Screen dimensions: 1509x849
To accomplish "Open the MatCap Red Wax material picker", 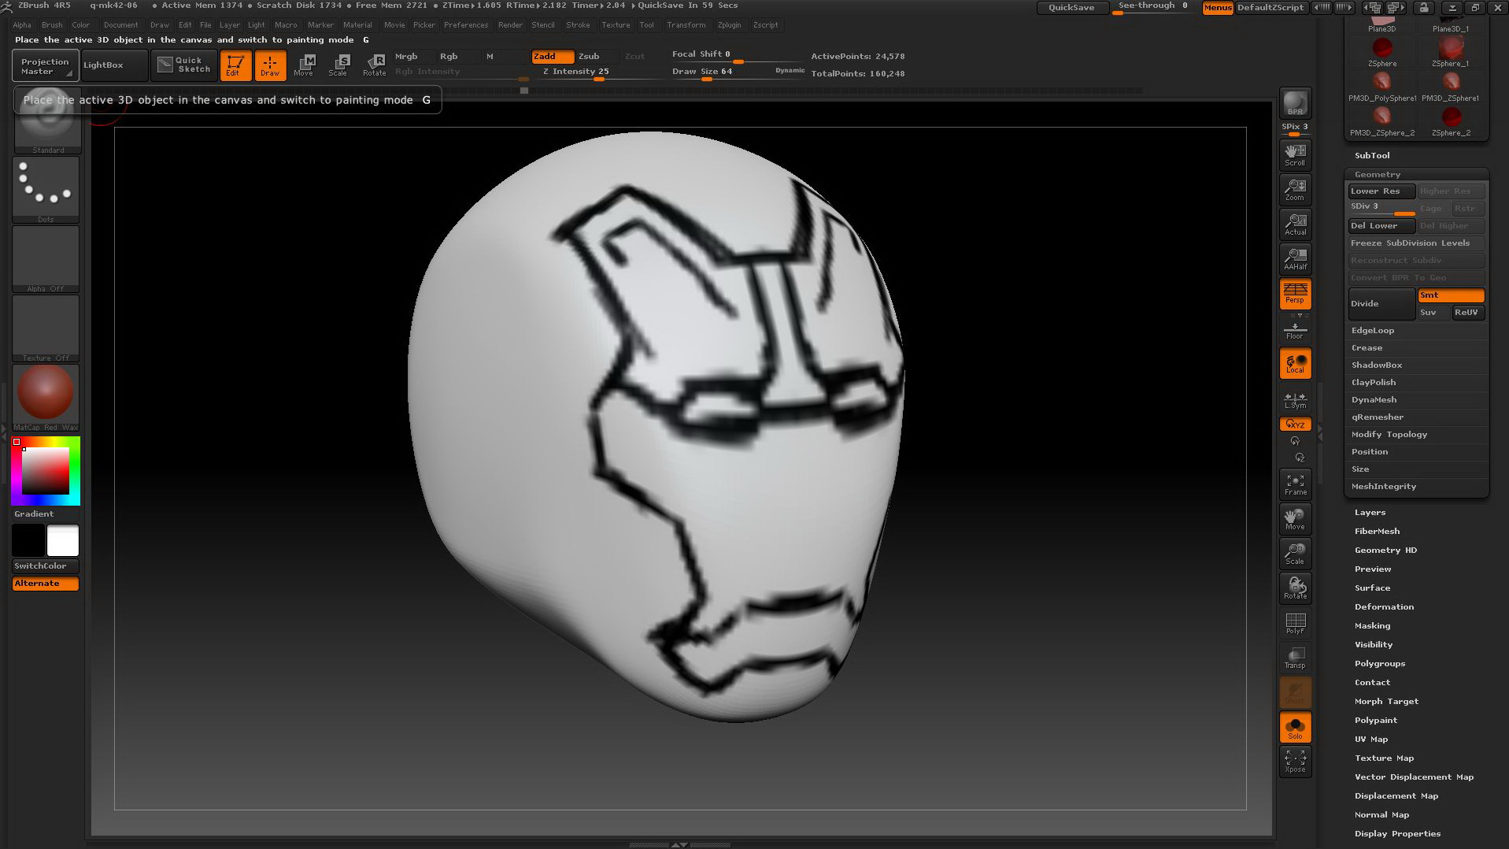I will click(x=46, y=398).
